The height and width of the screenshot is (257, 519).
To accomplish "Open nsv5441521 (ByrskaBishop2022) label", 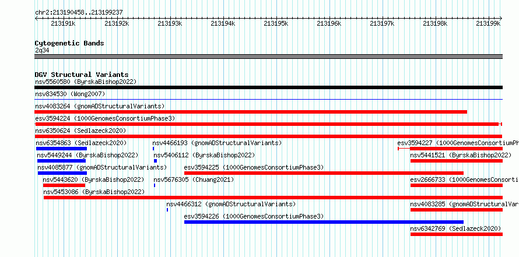I will tap(461, 155).
